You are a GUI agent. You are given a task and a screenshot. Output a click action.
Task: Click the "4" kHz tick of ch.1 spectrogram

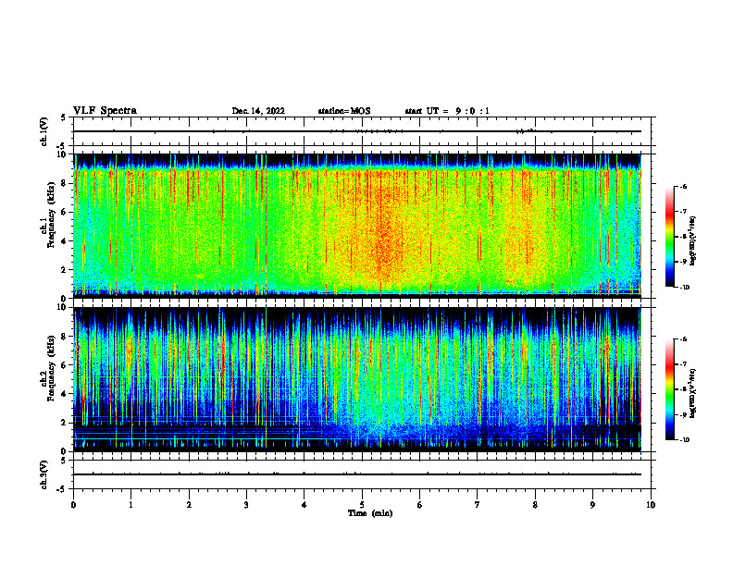click(x=64, y=241)
